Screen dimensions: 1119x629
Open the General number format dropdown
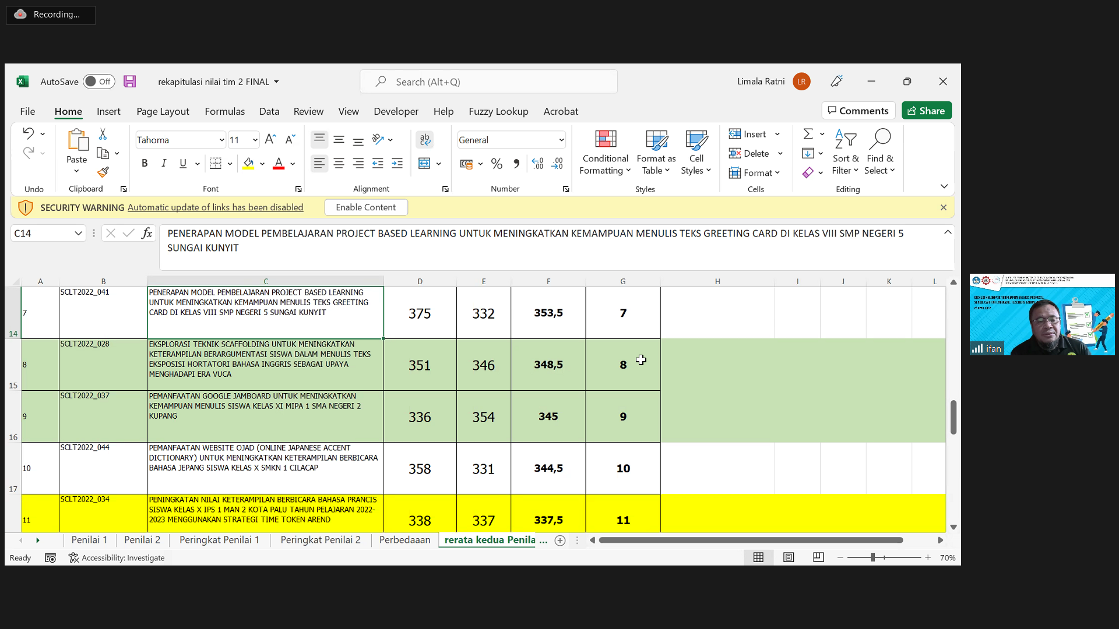pyautogui.click(x=561, y=140)
